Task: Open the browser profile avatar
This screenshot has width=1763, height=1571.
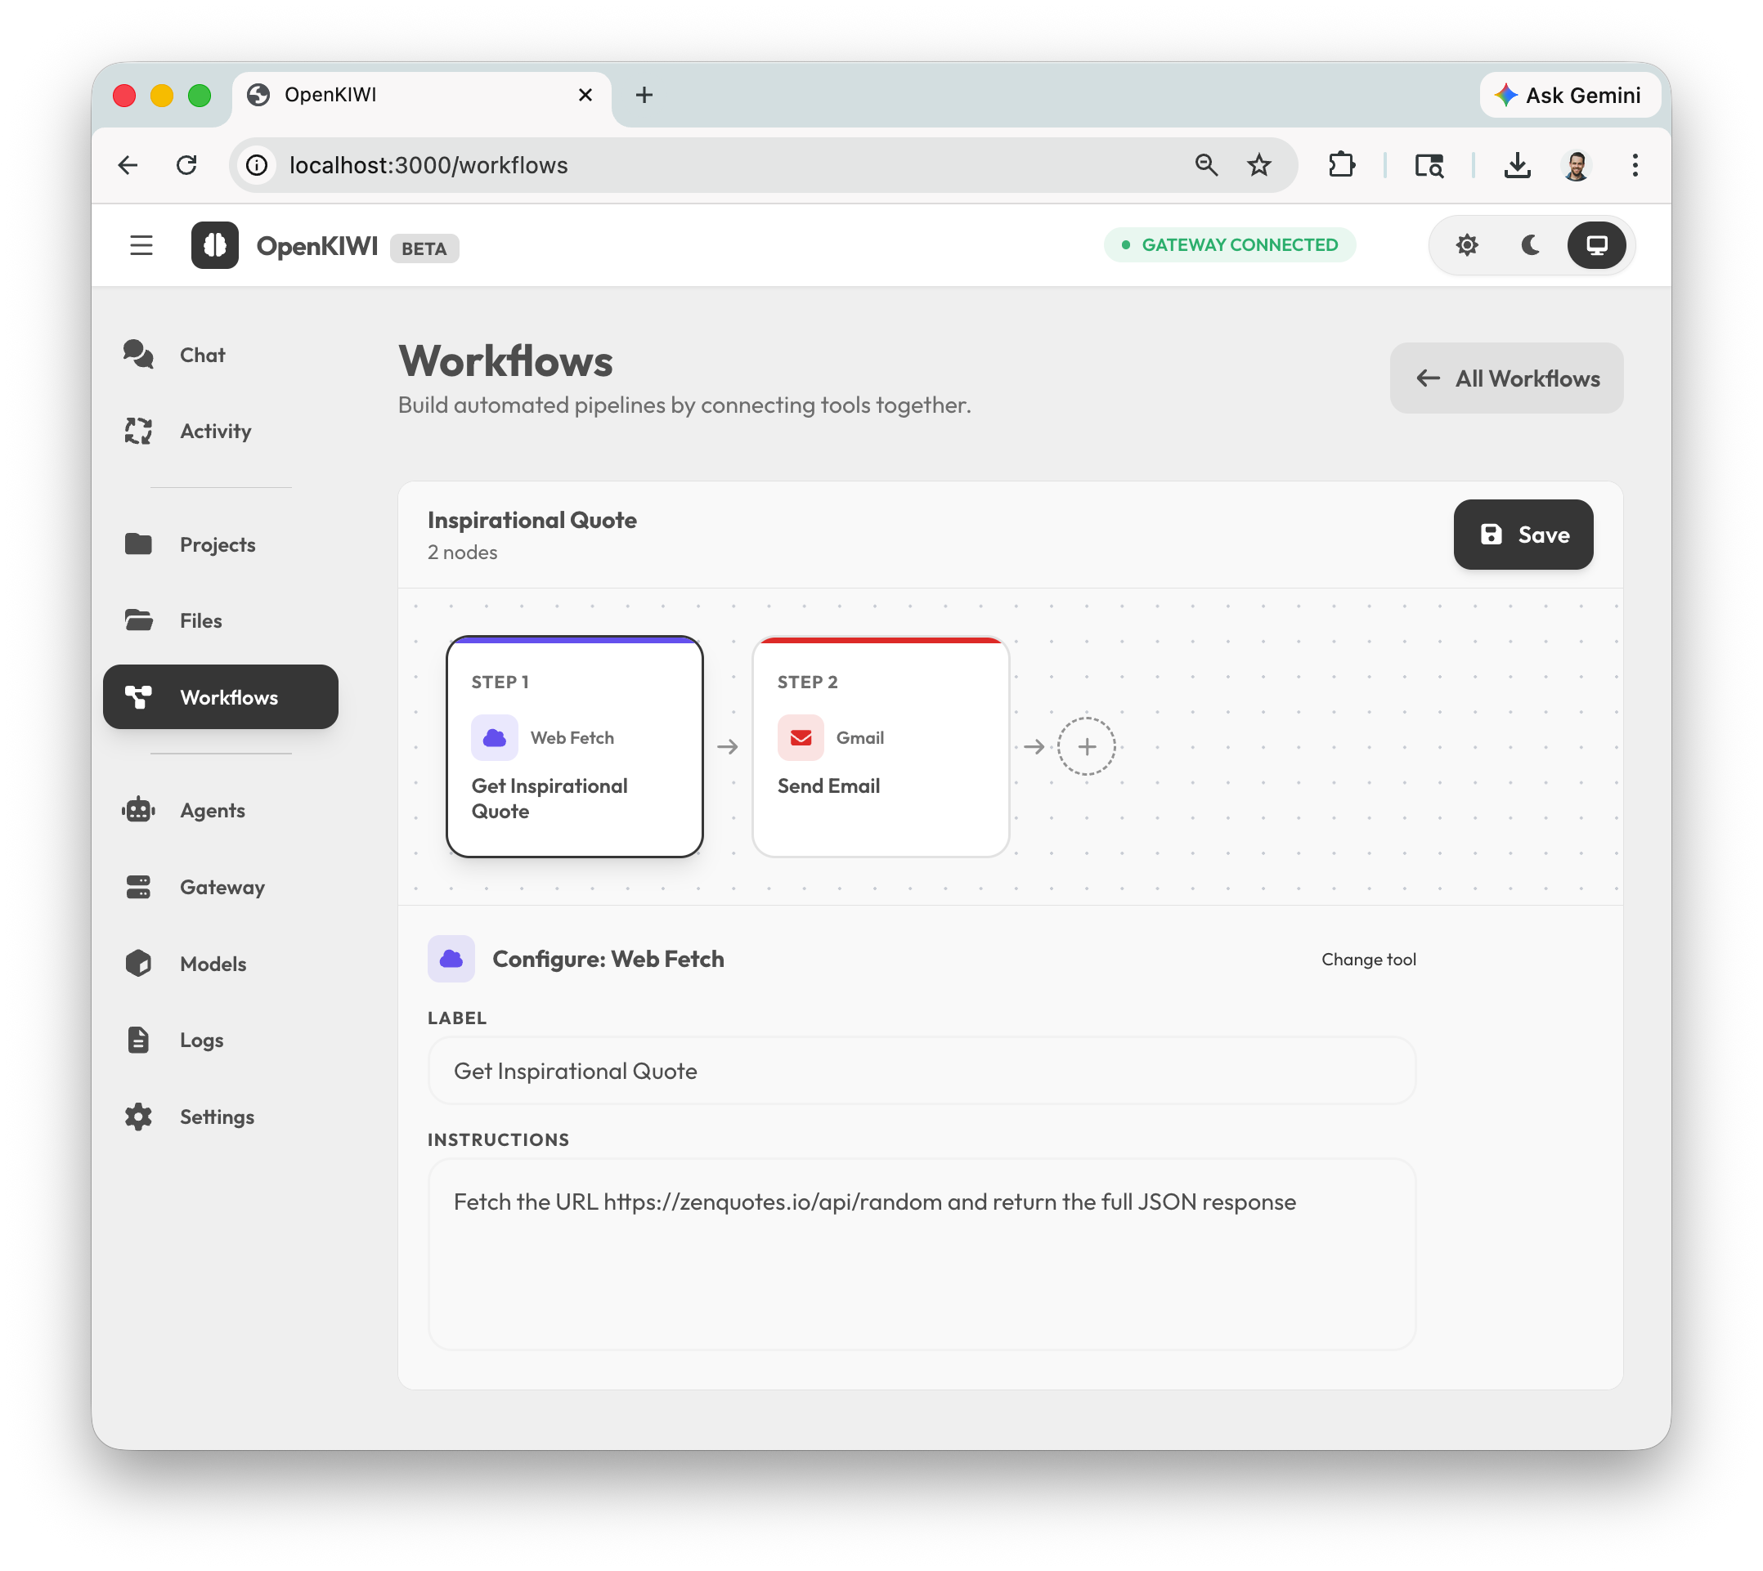Action: click(1577, 165)
